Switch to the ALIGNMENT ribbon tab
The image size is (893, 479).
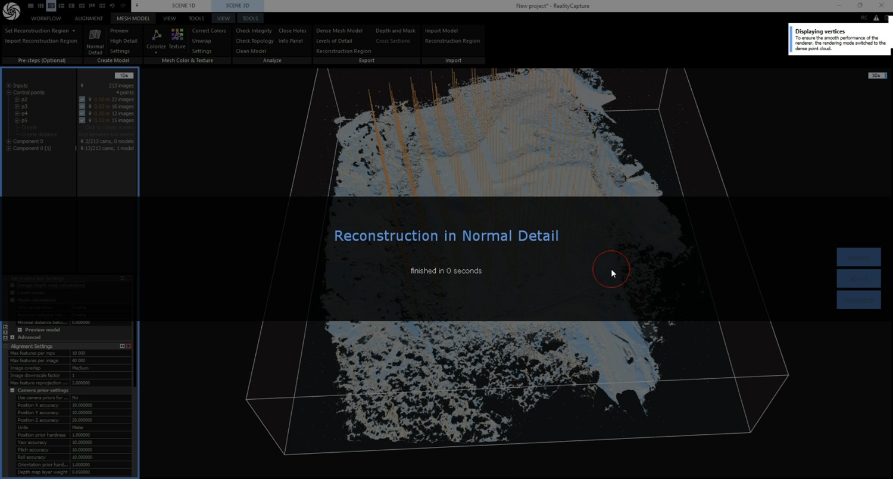[x=89, y=18]
